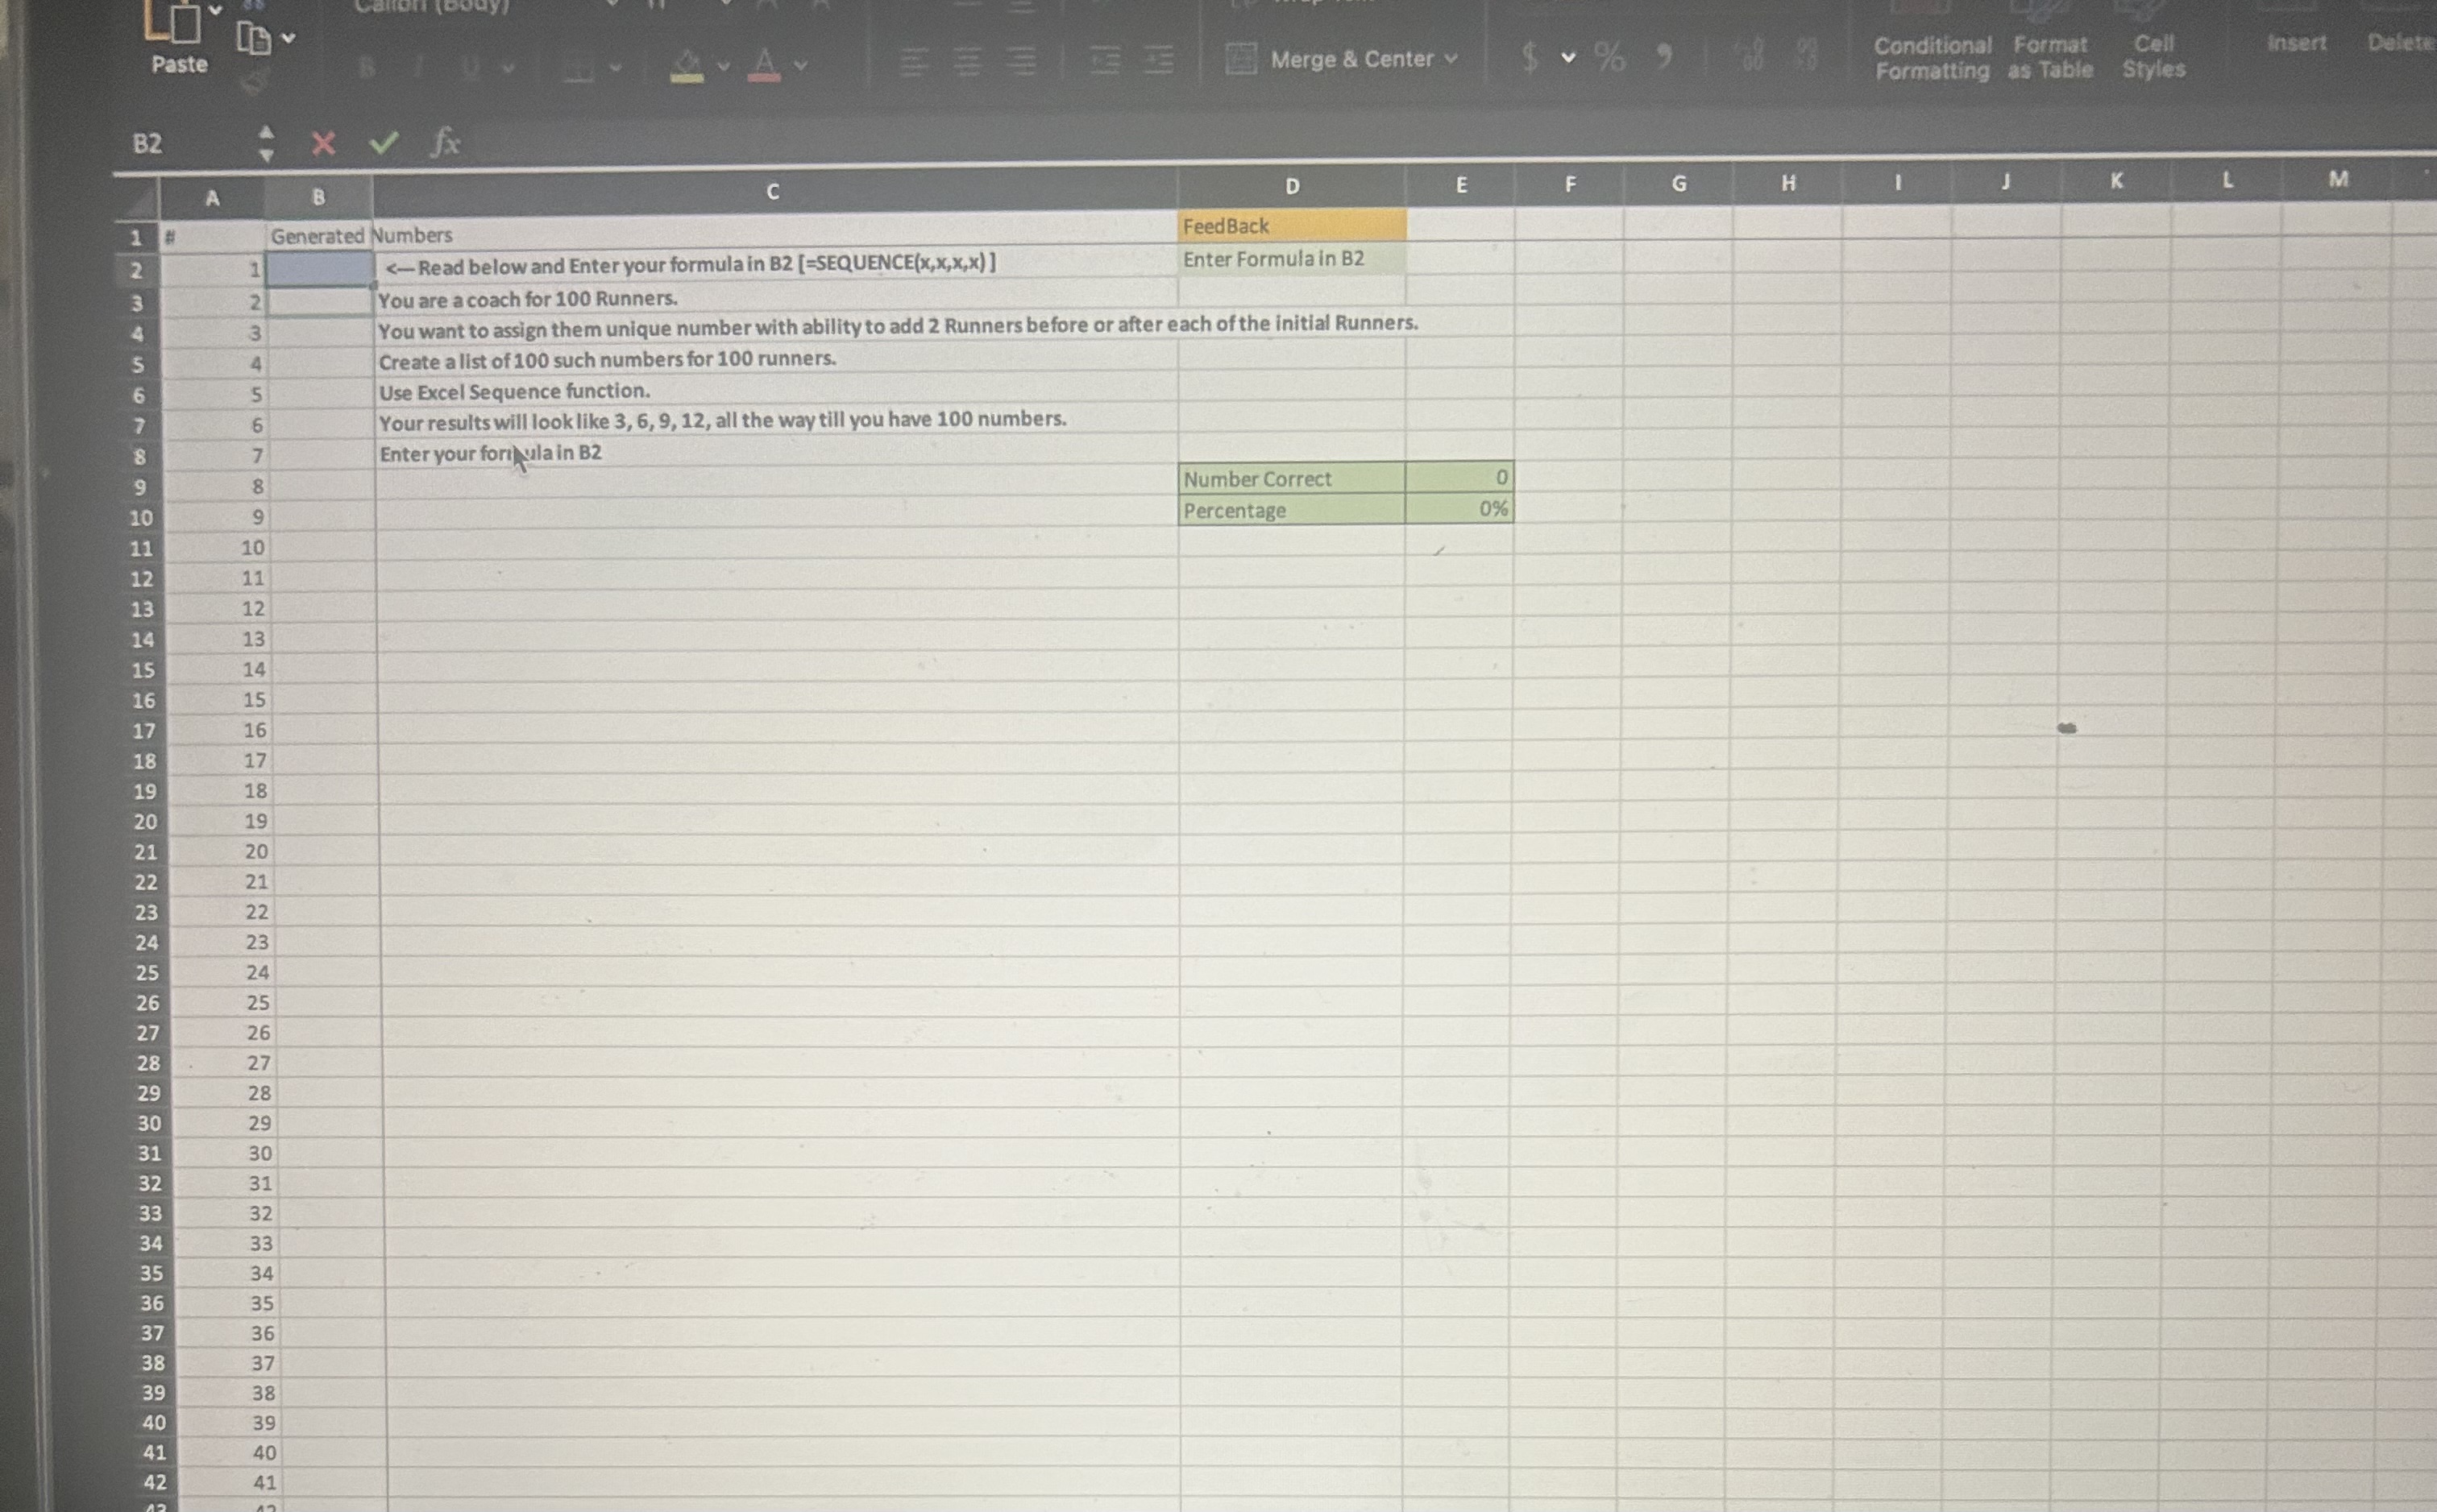Click the Borders icon in font group
The width and height of the screenshot is (2437, 1512).
pyautogui.click(x=579, y=68)
